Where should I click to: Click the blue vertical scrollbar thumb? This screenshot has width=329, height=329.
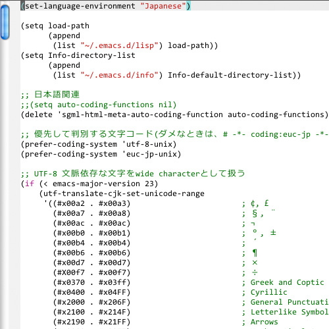pos(5,22)
